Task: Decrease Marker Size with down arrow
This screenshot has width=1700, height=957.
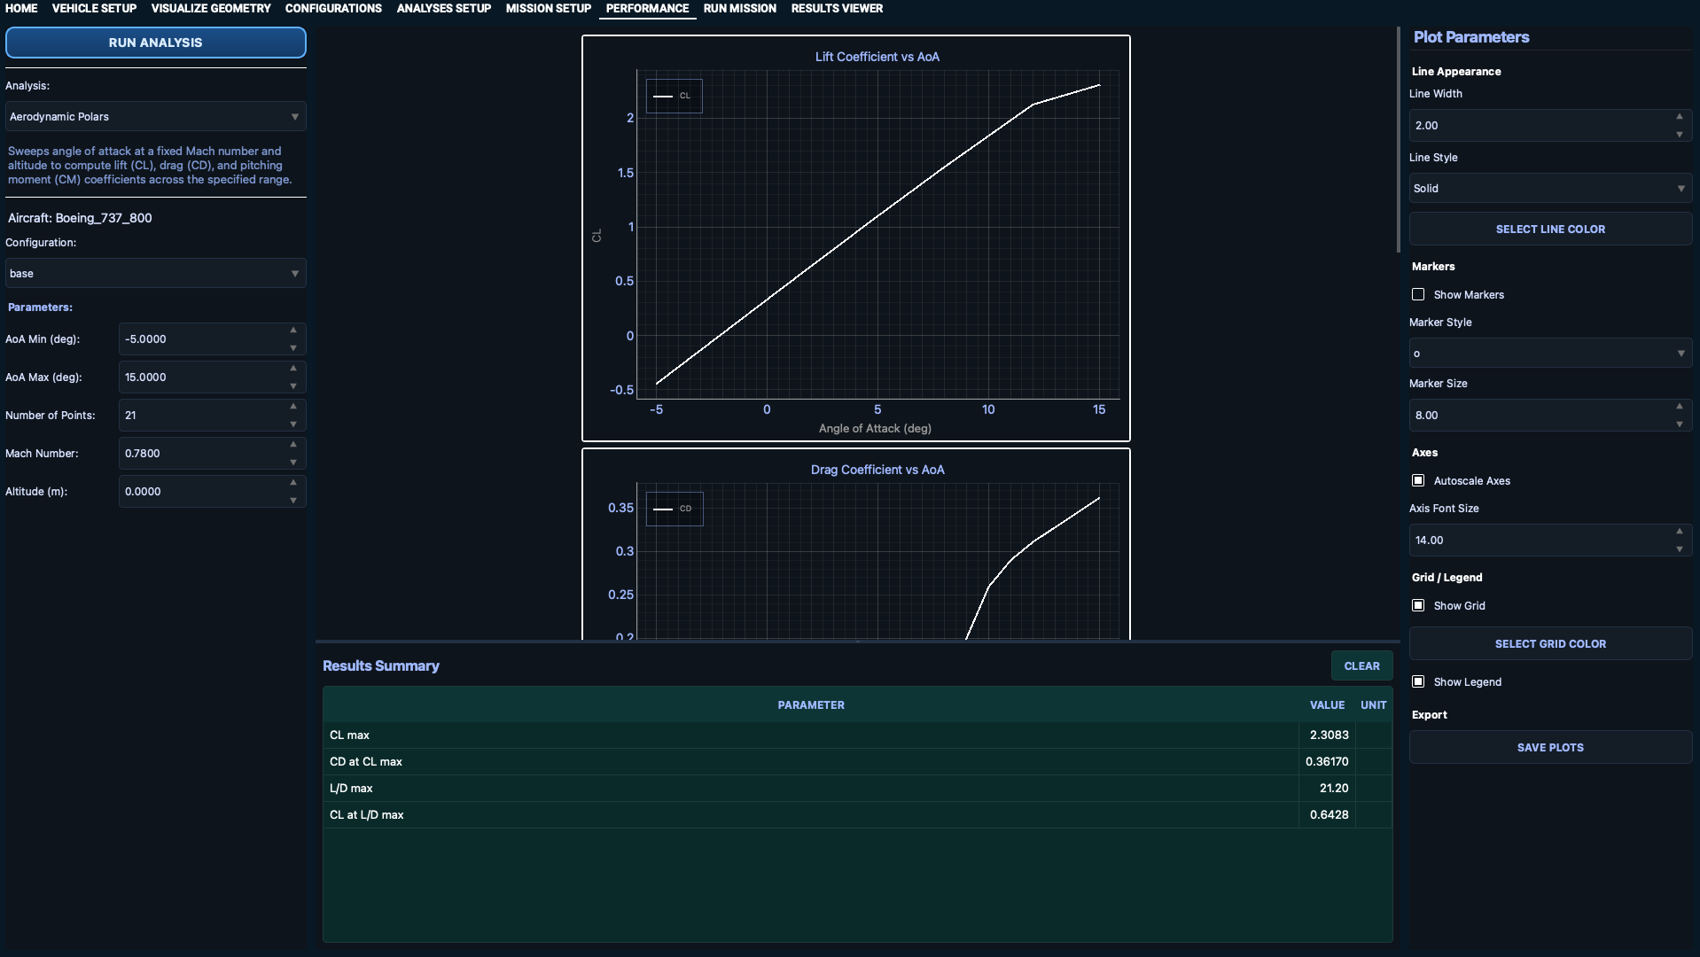Action: pos(1680,424)
